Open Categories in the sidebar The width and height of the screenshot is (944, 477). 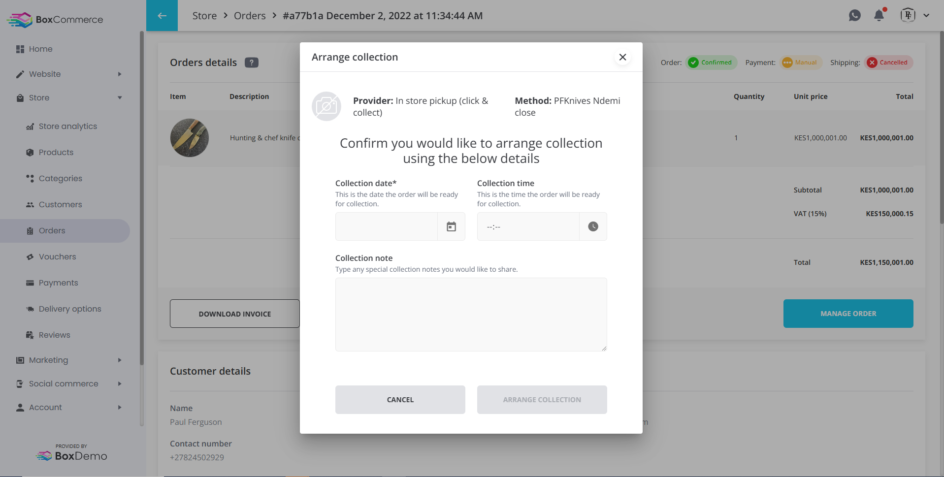click(61, 179)
